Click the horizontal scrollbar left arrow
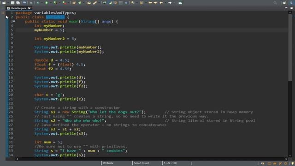Viewport: 295px width, 166px height. 17,159
